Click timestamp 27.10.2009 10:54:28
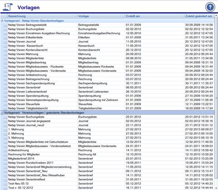The width and height of the screenshot is (218, 190). coord(199,96)
